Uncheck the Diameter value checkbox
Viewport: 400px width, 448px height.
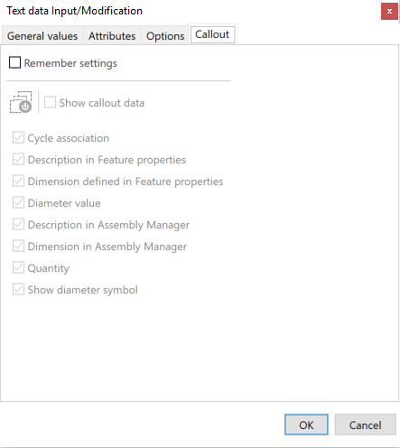pos(18,203)
